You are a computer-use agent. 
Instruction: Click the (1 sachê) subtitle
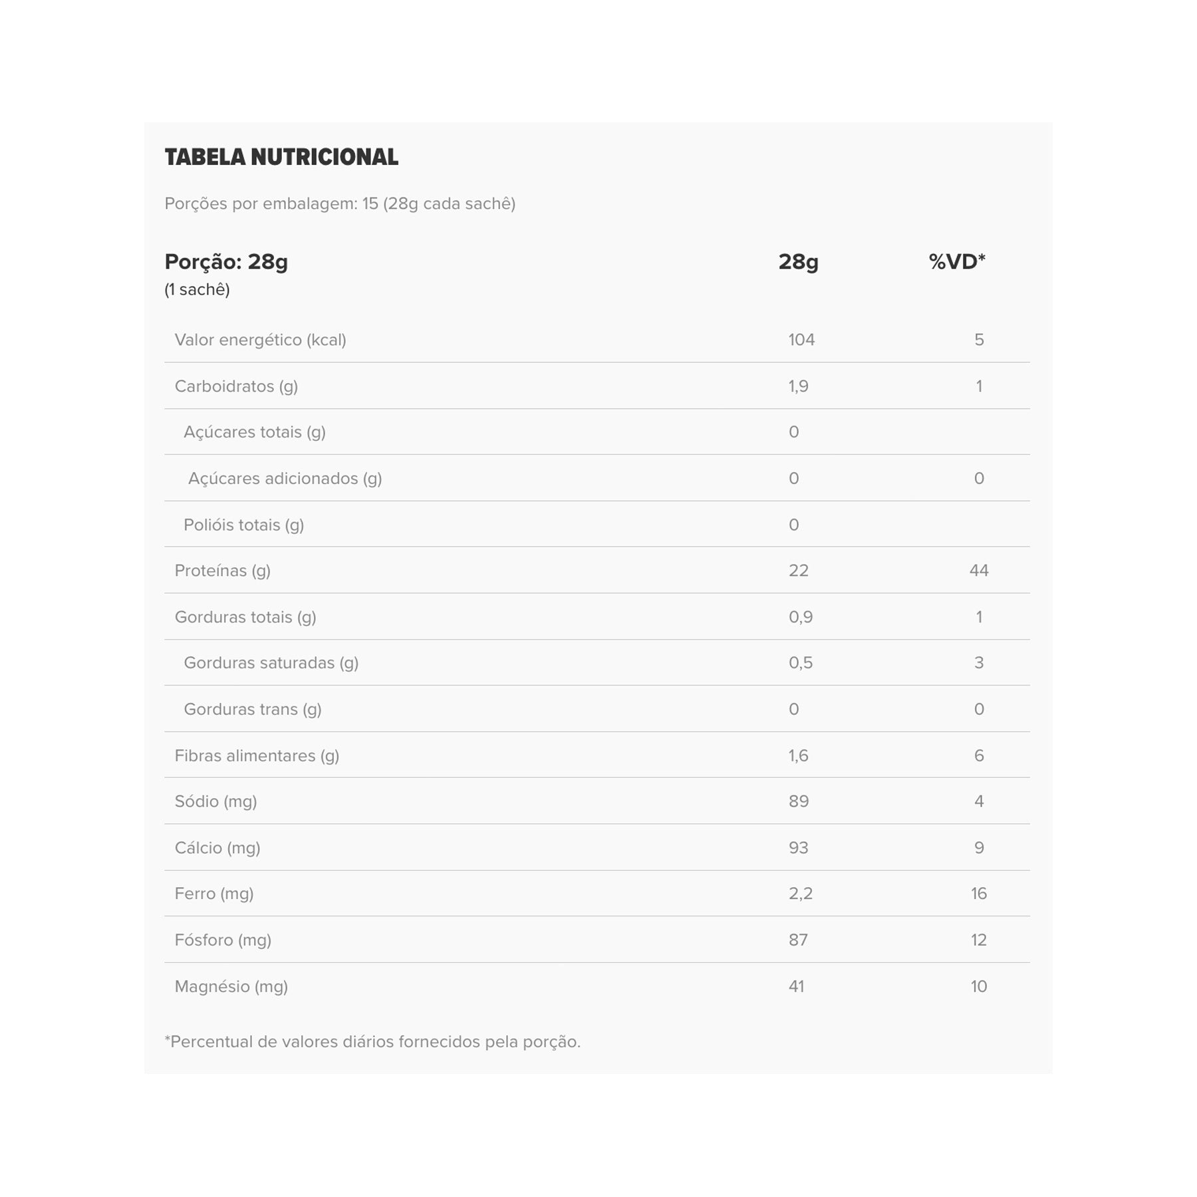point(197,289)
